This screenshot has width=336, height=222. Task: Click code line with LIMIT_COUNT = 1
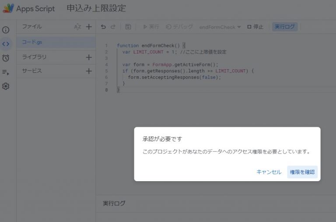point(175,52)
